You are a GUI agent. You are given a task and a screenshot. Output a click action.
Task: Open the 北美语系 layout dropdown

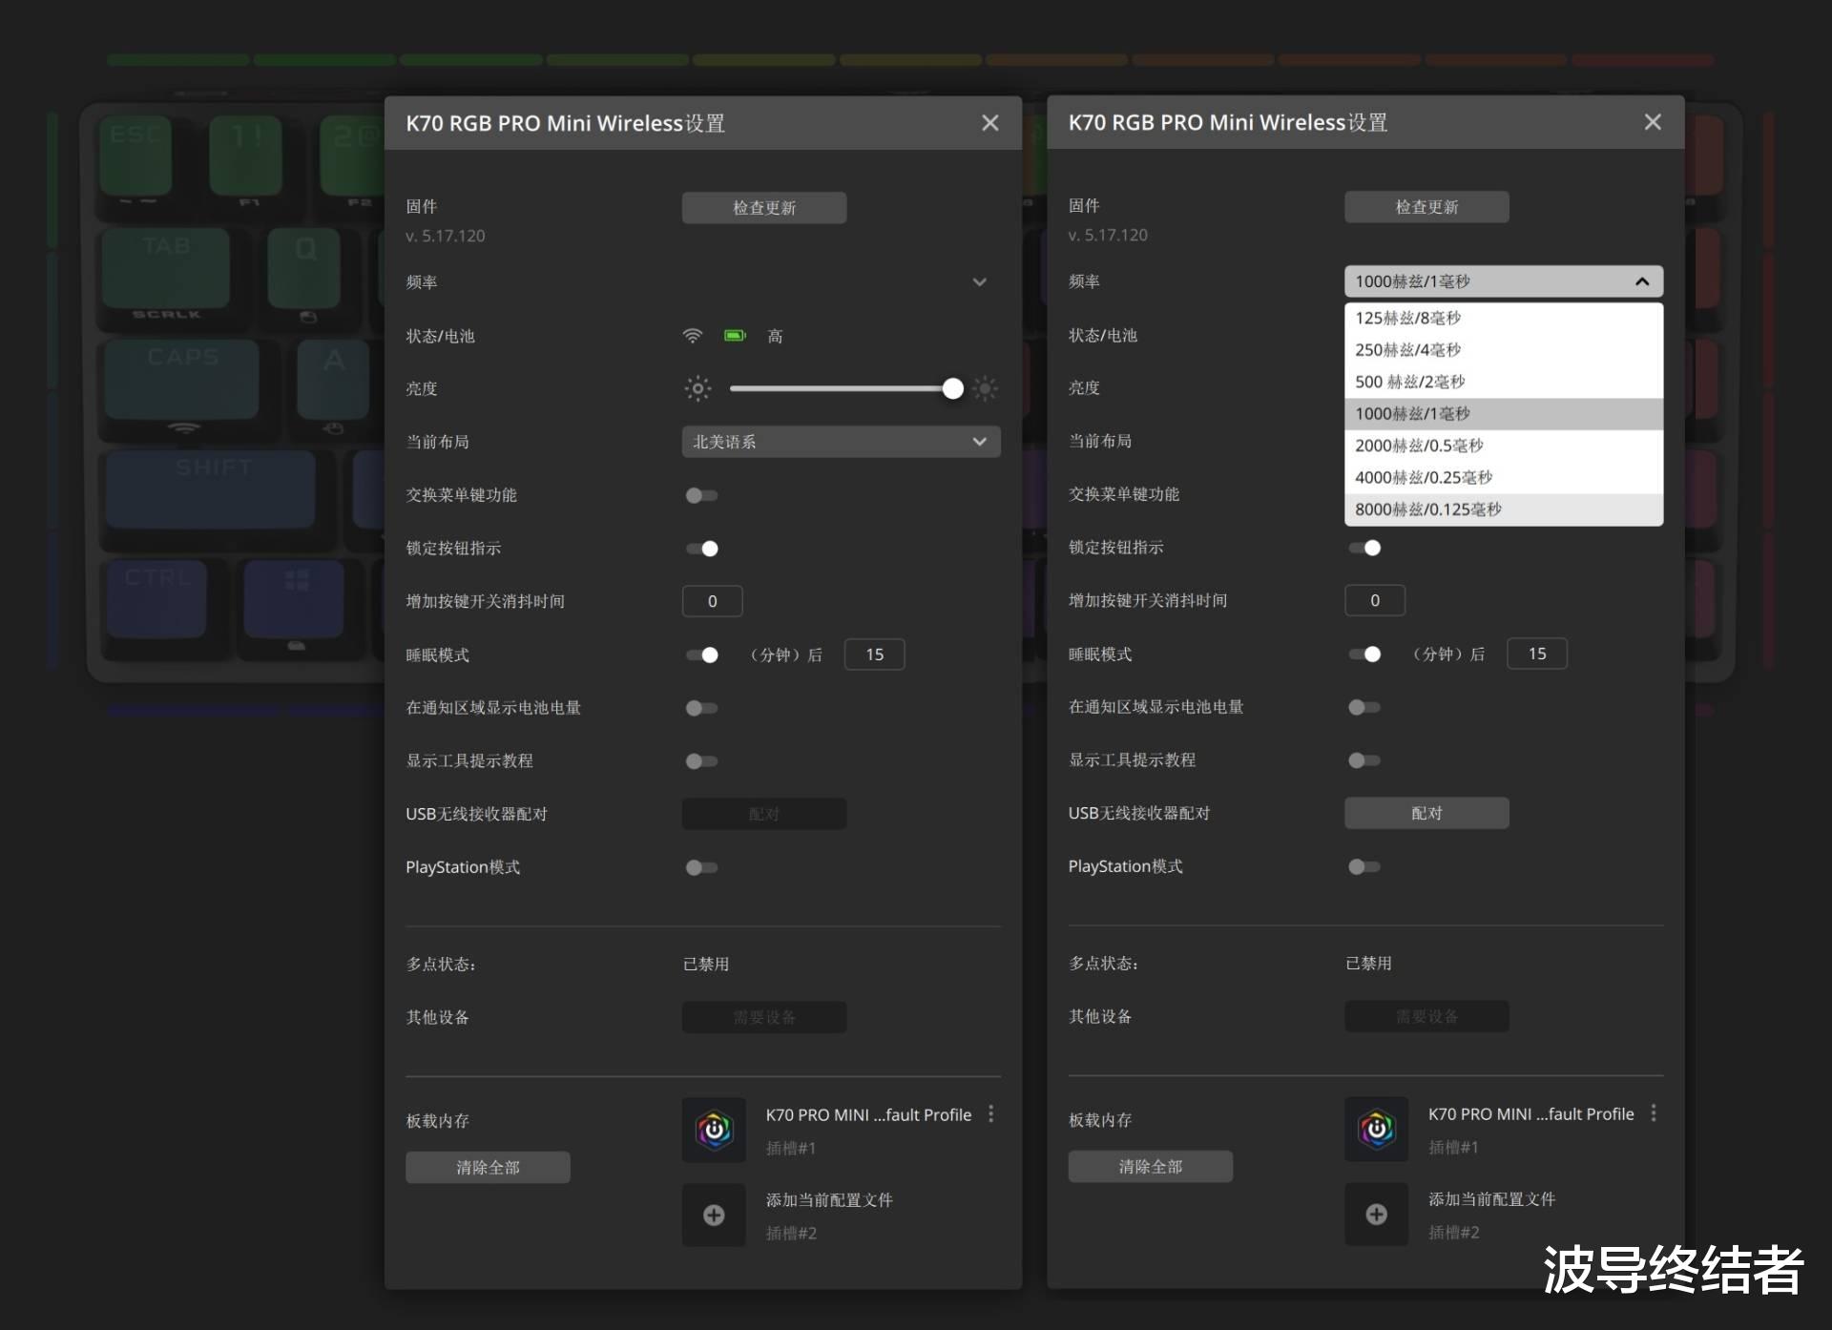click(841, 442)
